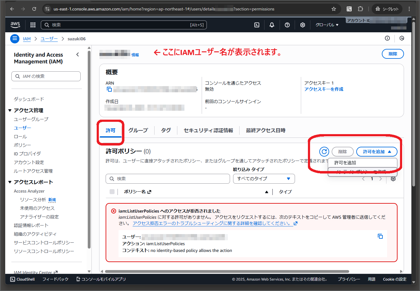Image resolution: width=420 pixels, height=291 pixels.
Task: Open Cookie の設定 in the footer
Action: click(395, 279)
